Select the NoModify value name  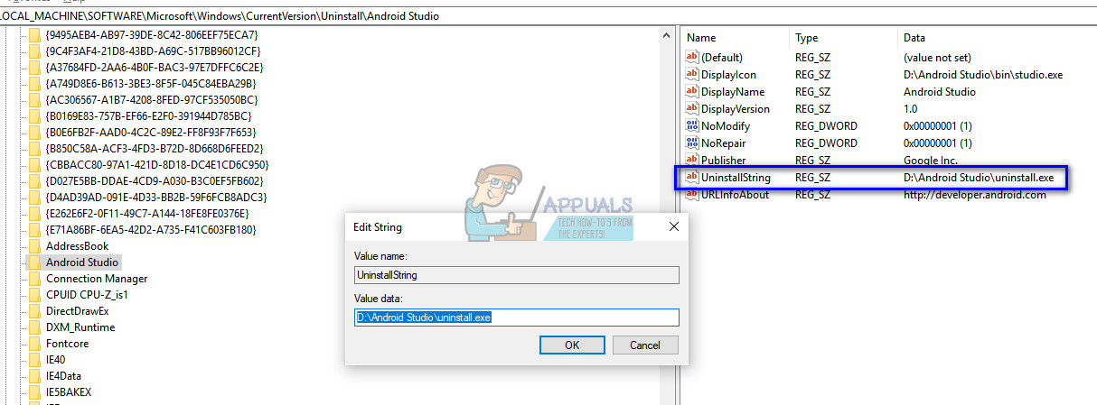pos(726,126)
